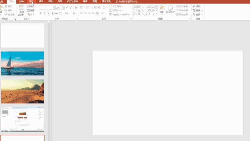Open the Insert (插入) ribbon tab
The height and width of the screenshot is (141, 250).
click(x=32, y=2)
